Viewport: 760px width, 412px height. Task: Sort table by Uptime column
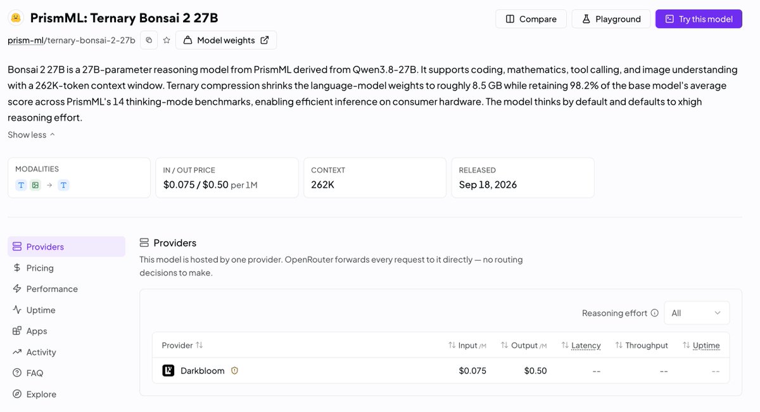pos(701,345)
